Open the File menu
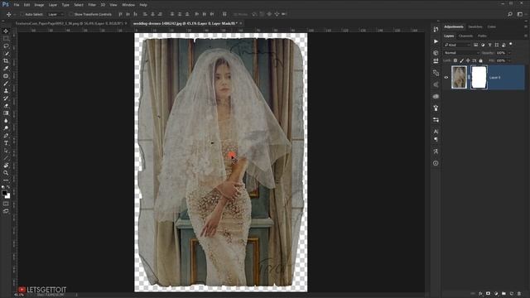The width and height of the screenshot is (530, 298). tap(17, 5)
